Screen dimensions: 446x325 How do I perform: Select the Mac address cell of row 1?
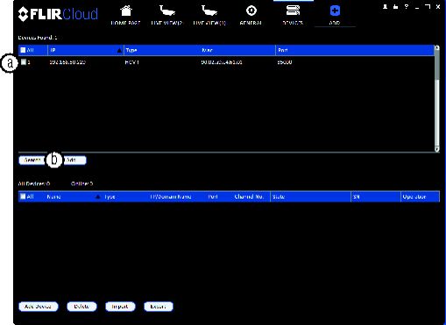click(222, 62)
